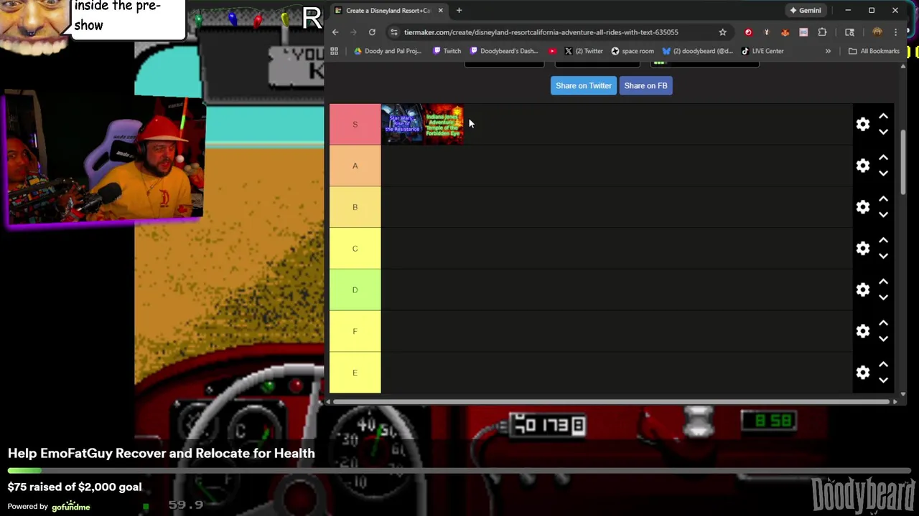
Task: Move S tier row up with arrow
Action: 884,116
